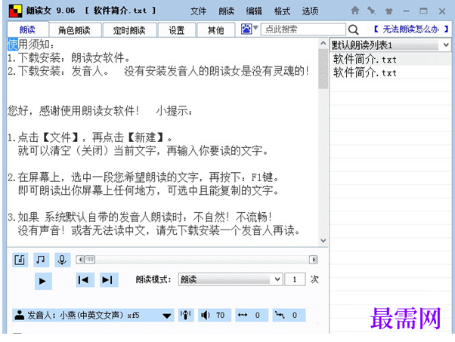
Task: Expand the search engine dropdown arrow
Action: (255, 28)
